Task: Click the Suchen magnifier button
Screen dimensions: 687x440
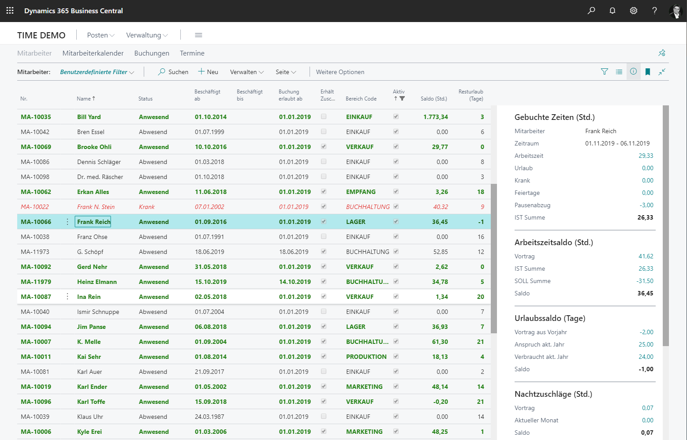Action: point(173,72)
